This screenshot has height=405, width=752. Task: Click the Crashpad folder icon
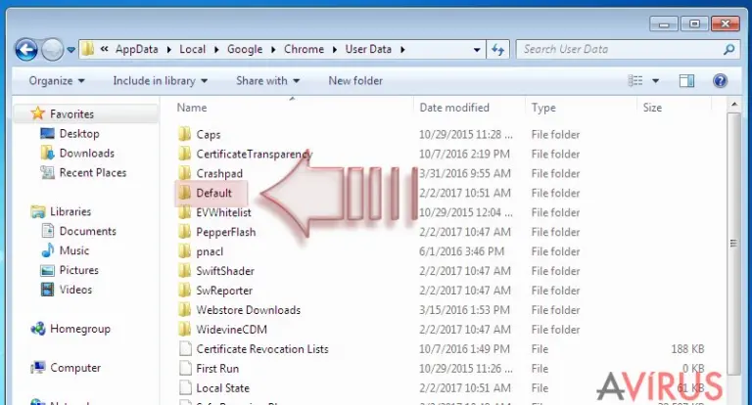pos(185,173)
